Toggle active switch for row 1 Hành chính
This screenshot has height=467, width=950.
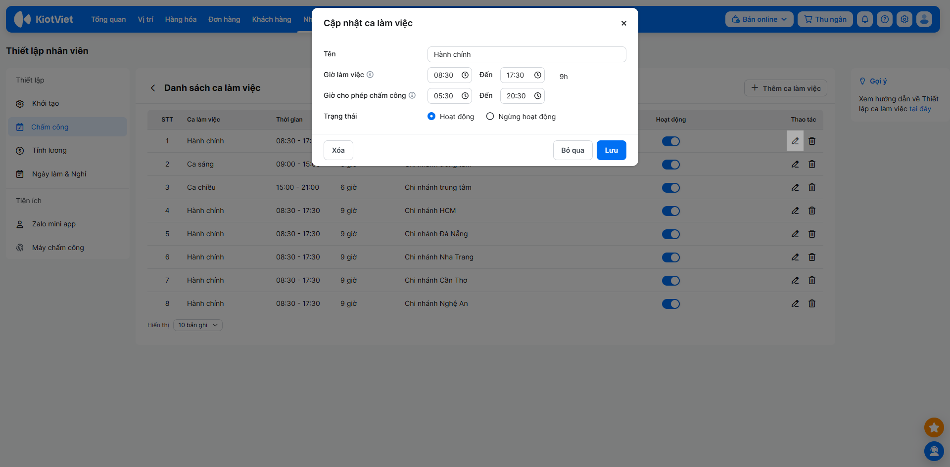pos(671,141)
